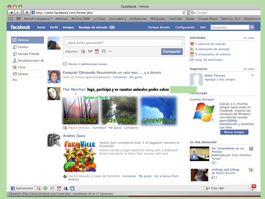Screen dimensions: 265x199
Task: Open Wikipedia bookmark in bookmarks bar
Action: (x=158, y=19)
